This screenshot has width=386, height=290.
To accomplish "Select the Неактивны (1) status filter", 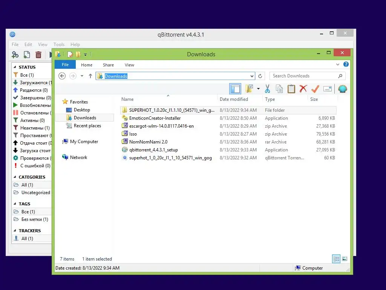I will [32, 128].
